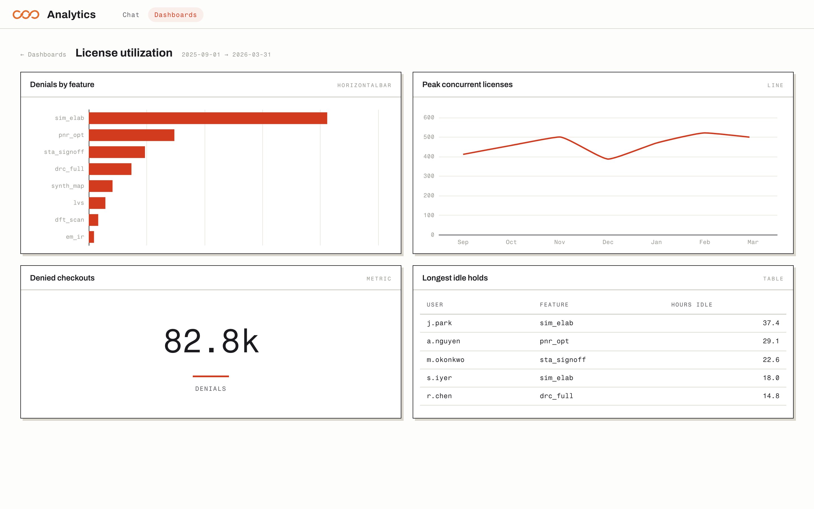
Task: Click the Jan x-axis label
Action: point(656,242)
